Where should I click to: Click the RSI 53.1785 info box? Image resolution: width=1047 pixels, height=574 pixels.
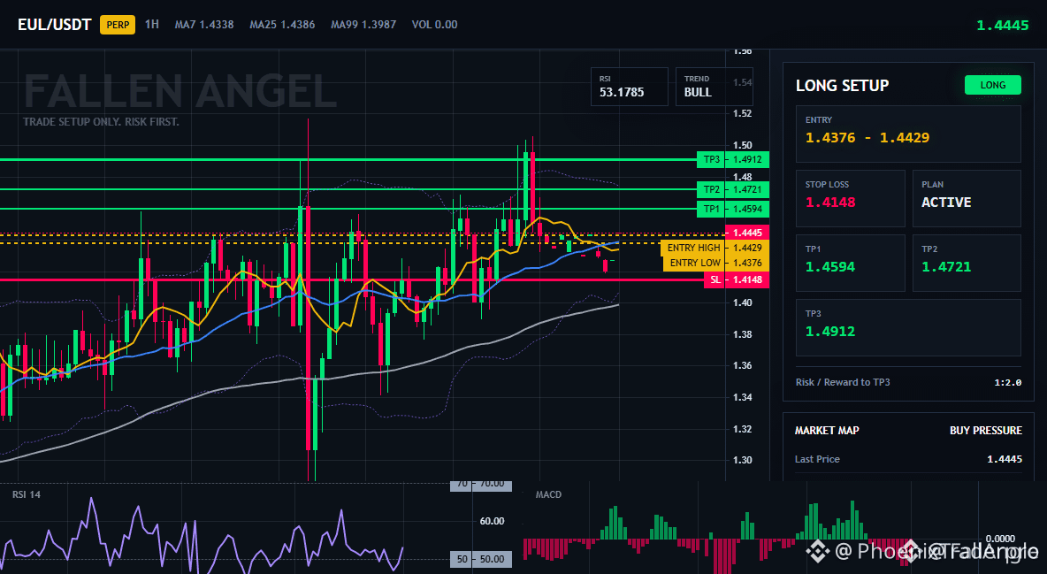629,87
